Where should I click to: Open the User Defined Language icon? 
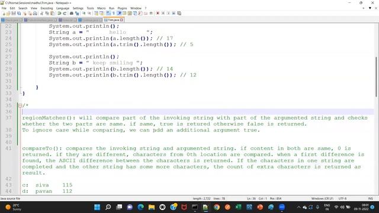coord(124,13)
